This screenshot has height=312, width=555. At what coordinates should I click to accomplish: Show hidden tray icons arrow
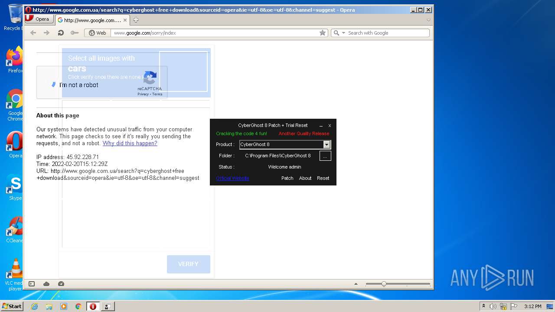pos(483,306)
